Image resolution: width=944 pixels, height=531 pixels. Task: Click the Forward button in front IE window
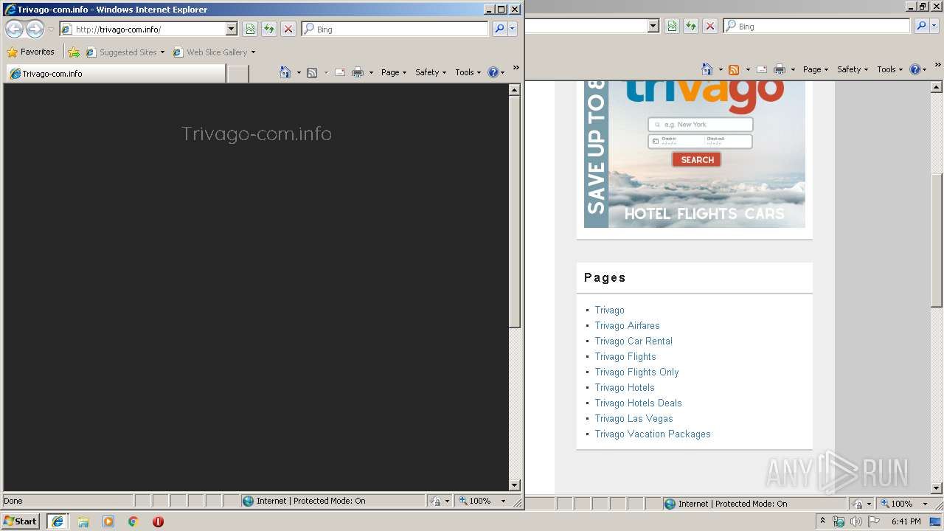click(35, 29)
